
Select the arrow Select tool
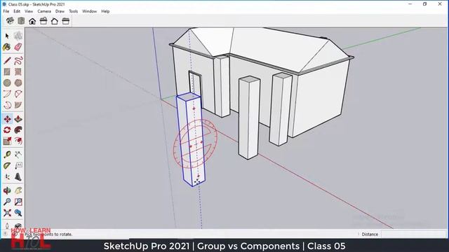pos(7,36)
